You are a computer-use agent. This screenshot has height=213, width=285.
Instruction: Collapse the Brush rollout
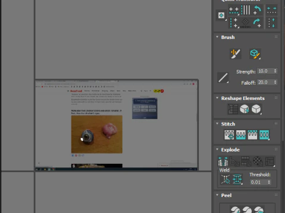pyautogui.click(x=217, y=37)
